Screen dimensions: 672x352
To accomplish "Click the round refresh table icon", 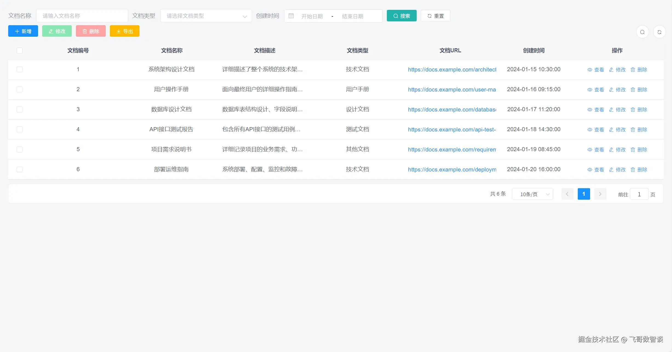I will click(x=659, y=32).
